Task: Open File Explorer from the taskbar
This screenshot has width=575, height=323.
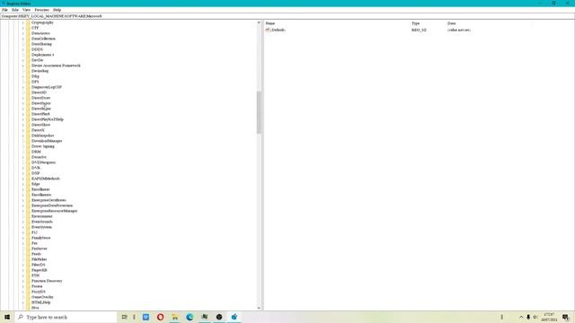Action: coord(175,317)
